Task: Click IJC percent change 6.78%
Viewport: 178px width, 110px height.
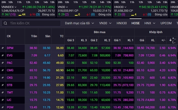Action: (x=172, y=100)
